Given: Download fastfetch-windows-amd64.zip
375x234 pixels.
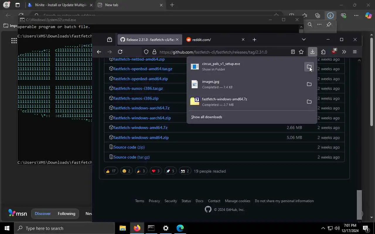Looking at the screenshot, I should [141, 137].
